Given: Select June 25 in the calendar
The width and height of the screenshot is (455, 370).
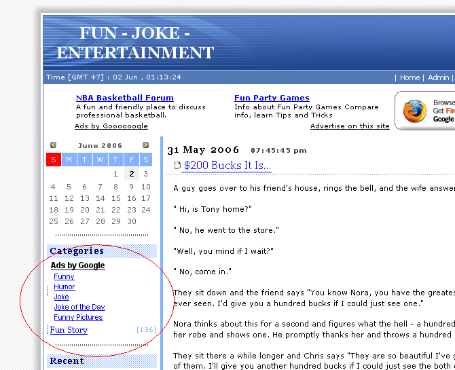Looking at the screenshot, I should click(54, 221).
